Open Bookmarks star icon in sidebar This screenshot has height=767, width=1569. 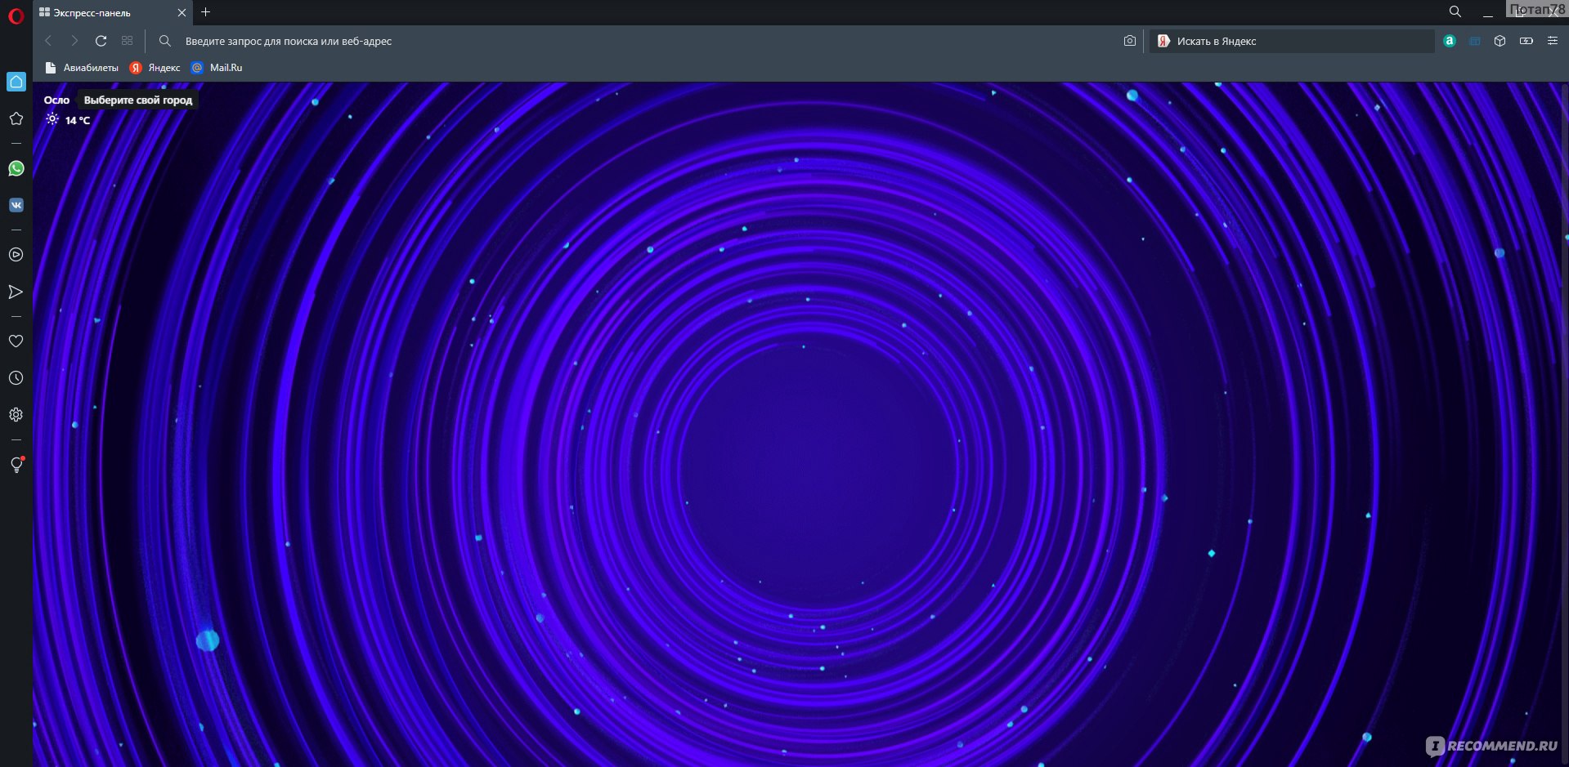pyautogui.click(x=16, y=118)
